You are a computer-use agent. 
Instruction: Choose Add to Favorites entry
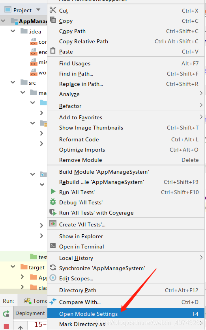coord(126,117)
